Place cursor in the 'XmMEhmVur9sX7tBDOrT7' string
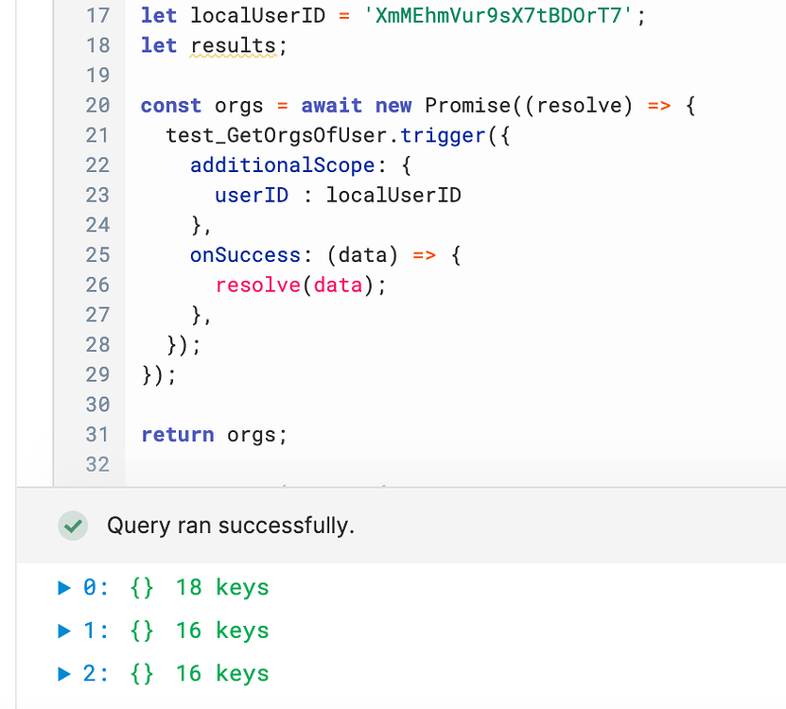 tap(498, 15)
